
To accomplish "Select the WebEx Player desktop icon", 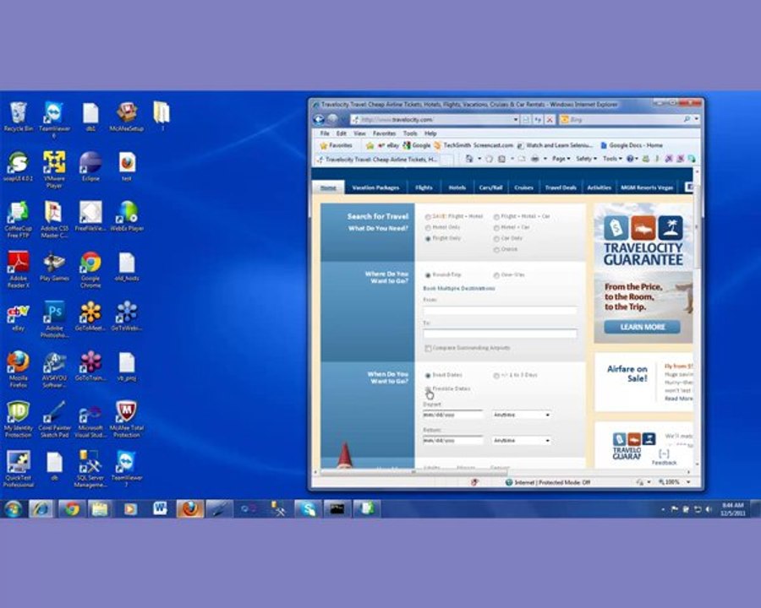I will [x=127, y=217].
